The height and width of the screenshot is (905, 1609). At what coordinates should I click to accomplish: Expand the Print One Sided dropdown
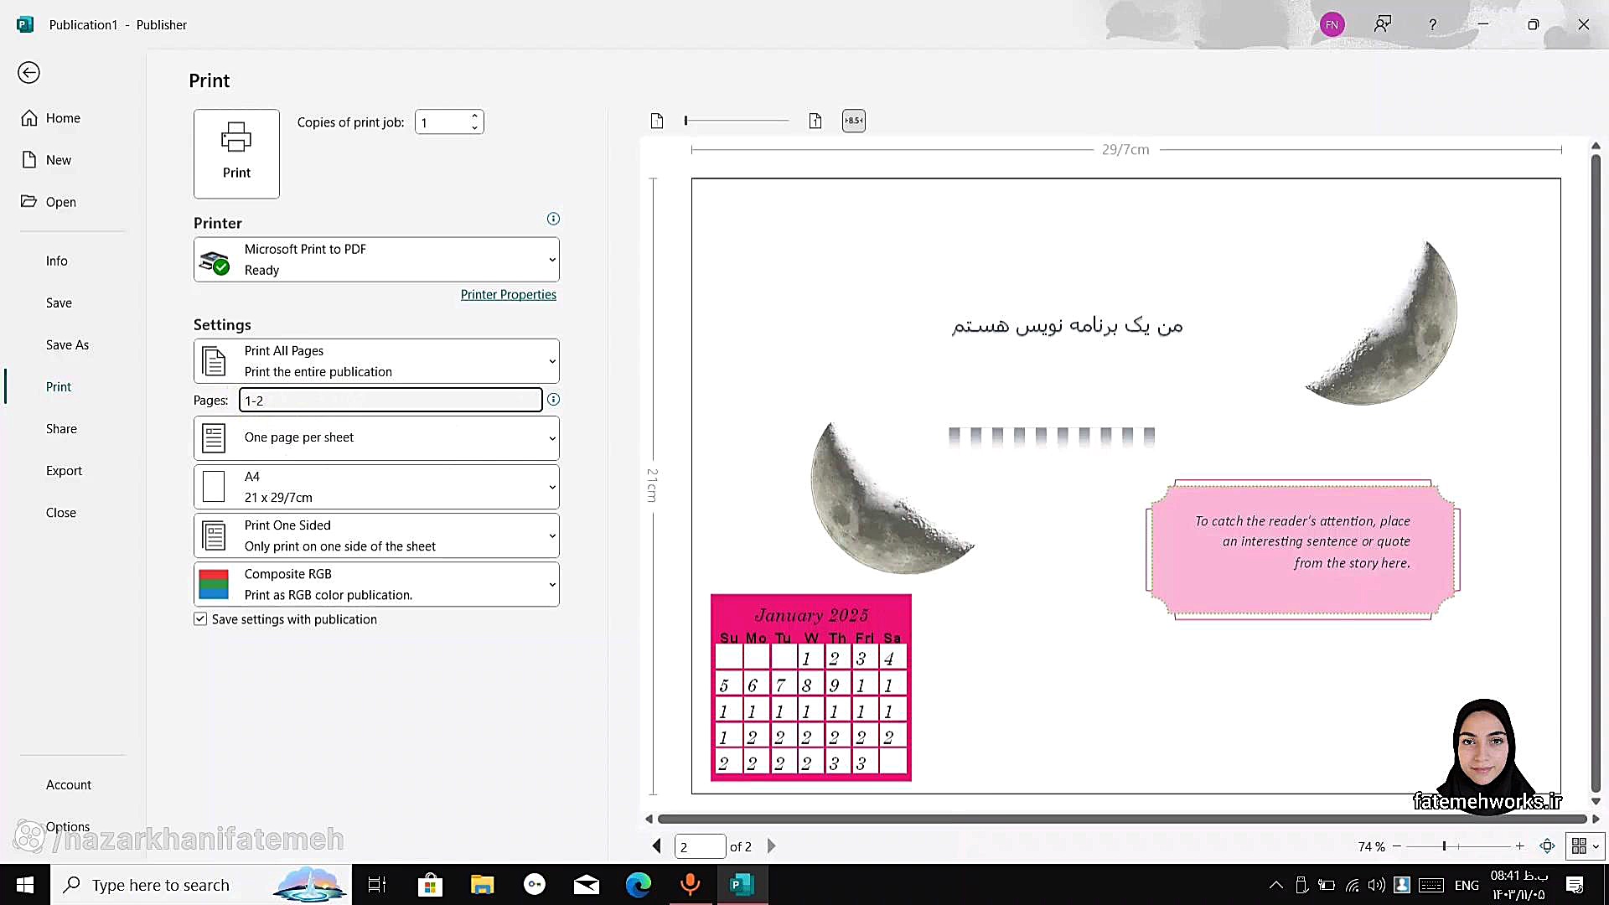tap(376, 535)
